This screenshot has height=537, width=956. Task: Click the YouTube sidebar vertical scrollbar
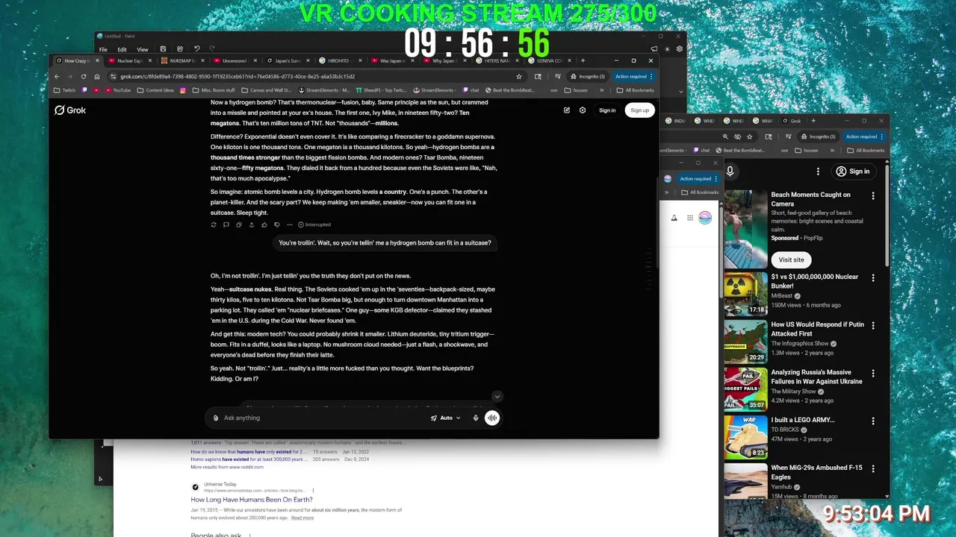click(887, 216)
